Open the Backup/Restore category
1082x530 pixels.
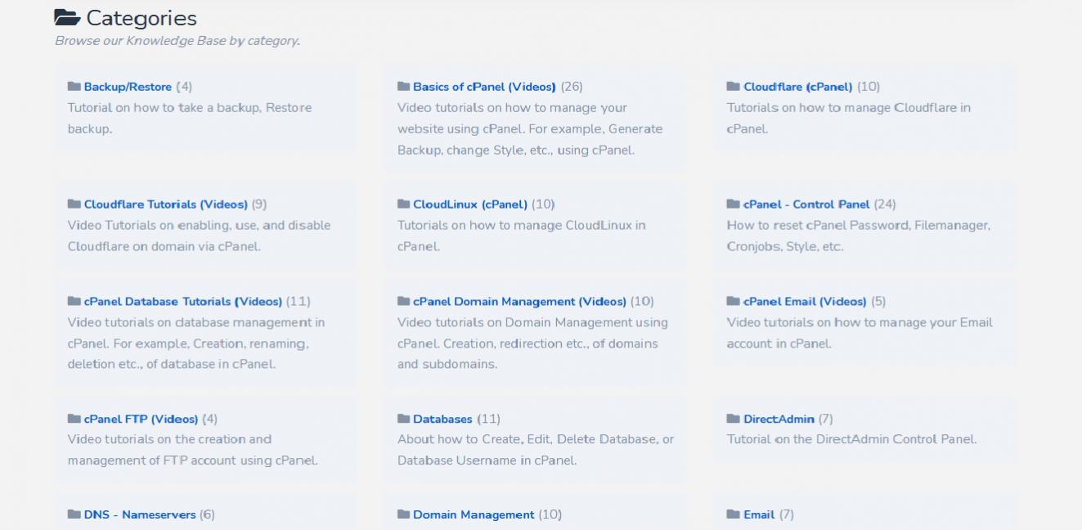[x=128, y=87]
